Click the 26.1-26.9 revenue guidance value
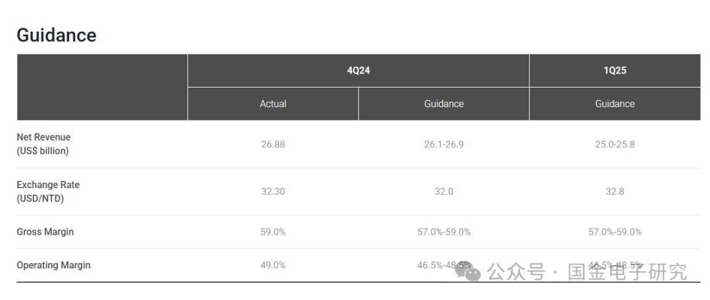This screenshot has height=300, width=710. (444, 145)
